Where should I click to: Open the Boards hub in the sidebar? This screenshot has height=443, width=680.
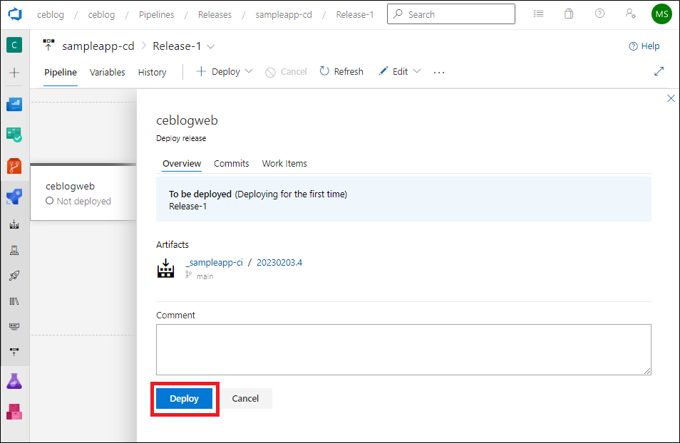coord(14,135)
